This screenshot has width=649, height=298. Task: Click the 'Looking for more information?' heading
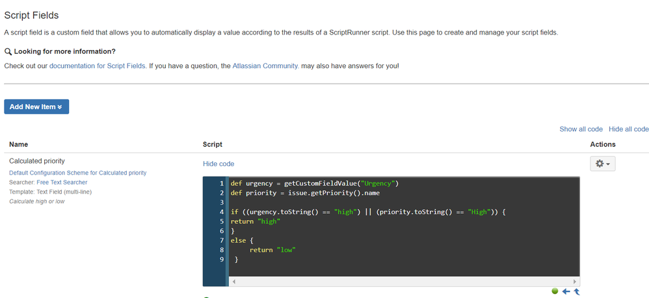pos(64,52)
